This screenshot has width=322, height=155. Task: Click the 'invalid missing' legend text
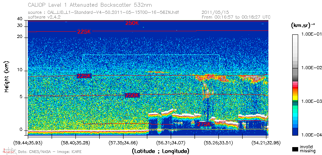coord(307,149)
